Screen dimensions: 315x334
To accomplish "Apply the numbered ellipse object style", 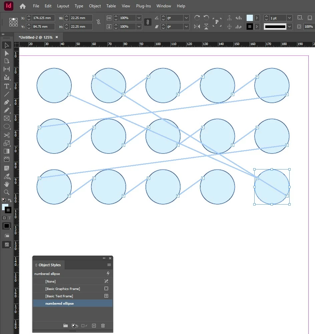I will tap(73, 303).
